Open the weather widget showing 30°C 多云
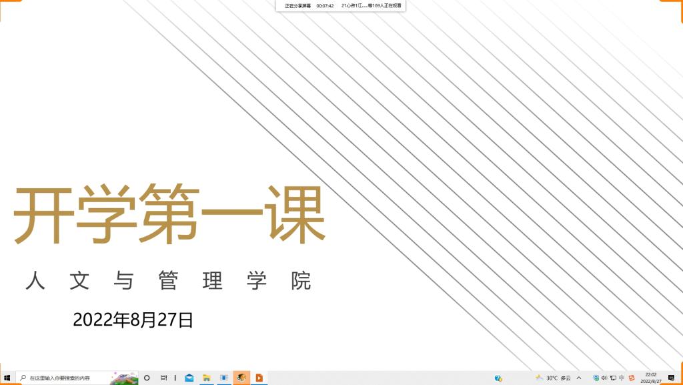This screenshot has height=385, width=683. pyautogui.click(x=553, y=378)
